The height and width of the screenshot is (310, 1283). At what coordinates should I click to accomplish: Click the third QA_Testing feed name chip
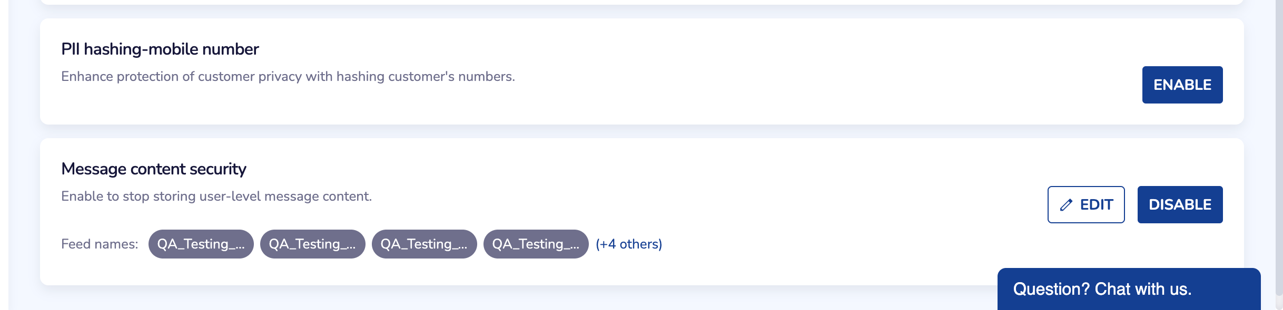pos(424,244)
